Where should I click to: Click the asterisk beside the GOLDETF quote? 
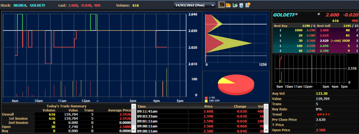318,15
